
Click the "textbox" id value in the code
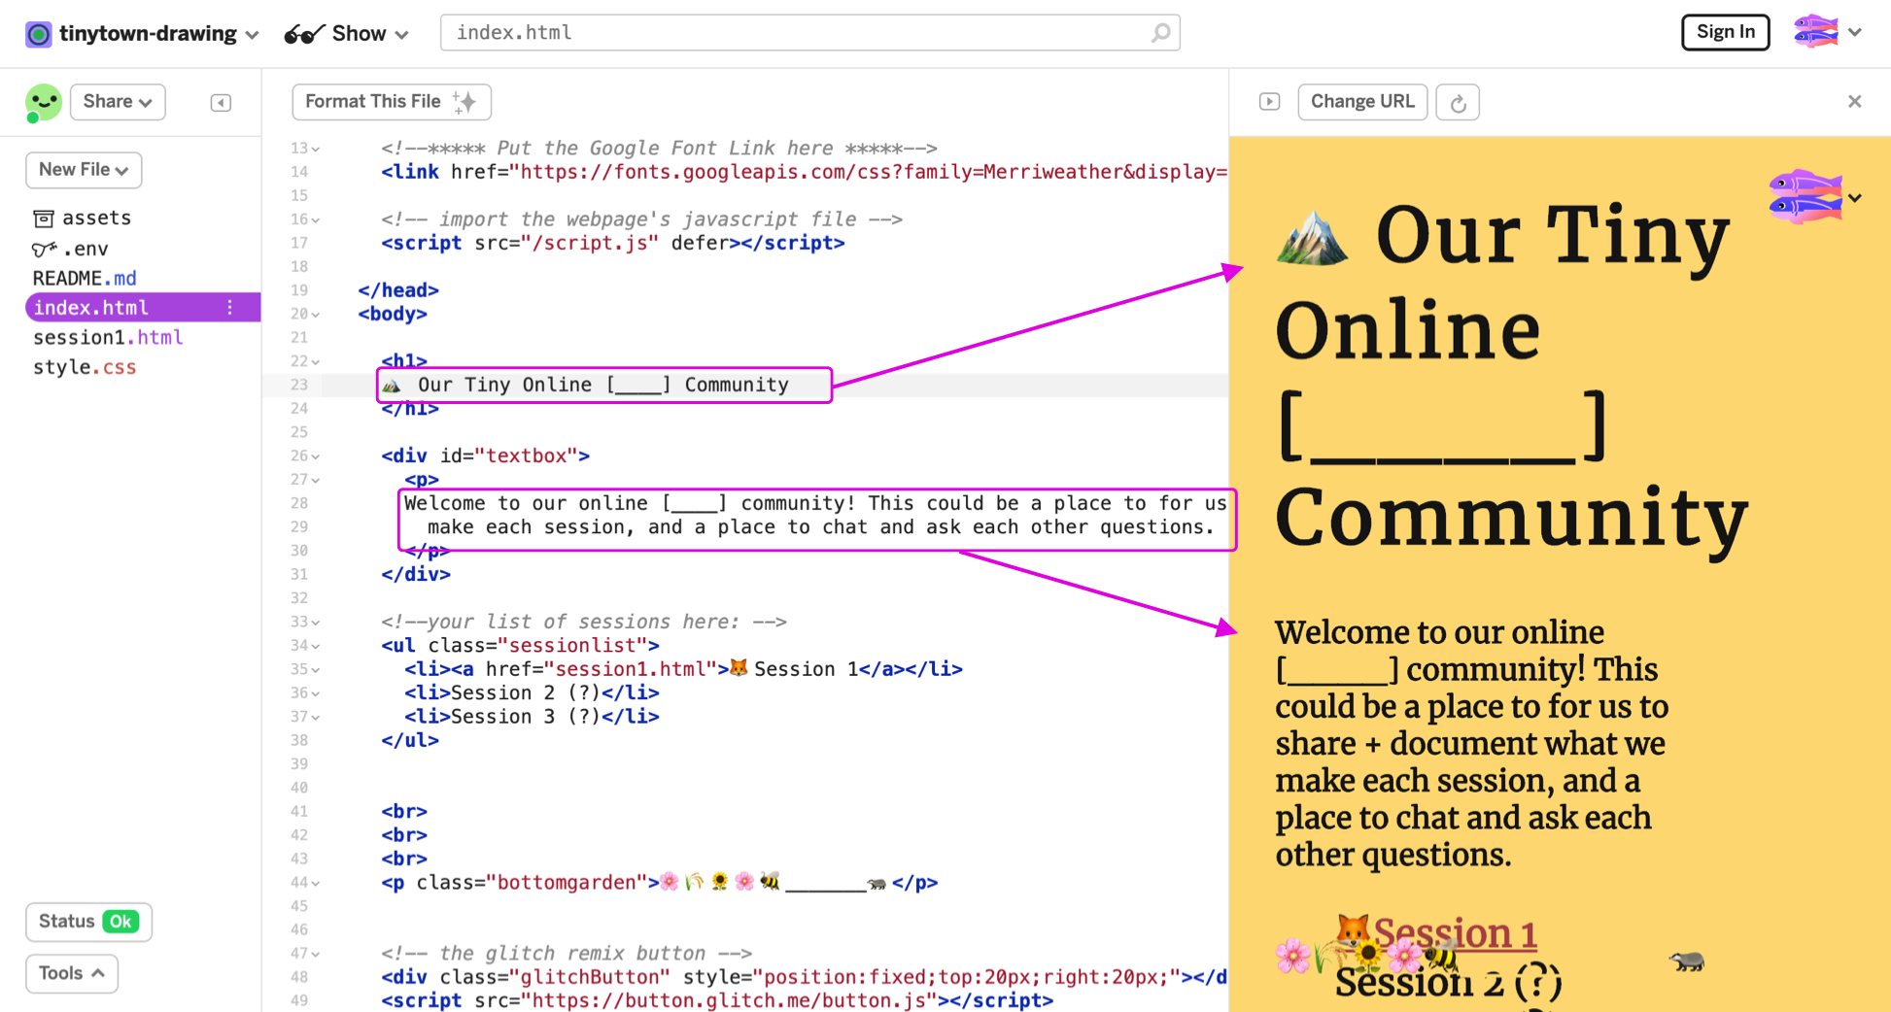526,455
